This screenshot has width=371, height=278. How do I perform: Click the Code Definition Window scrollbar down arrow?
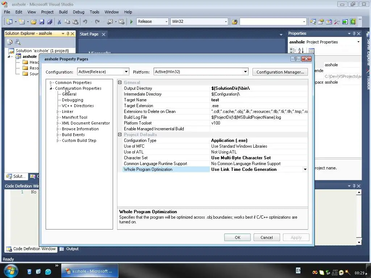(359, 242)
